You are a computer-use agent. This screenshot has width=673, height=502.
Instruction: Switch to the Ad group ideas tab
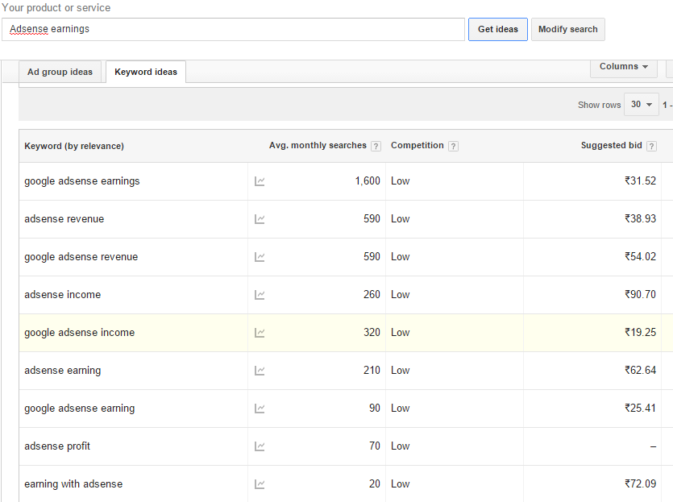(x=60, y=72)
